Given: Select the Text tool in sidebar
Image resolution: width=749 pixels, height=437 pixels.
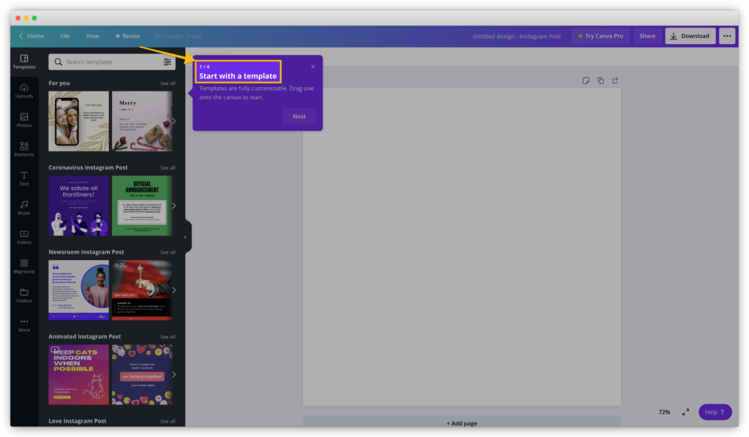Looking at the screenshot, I should click(24, 178).
